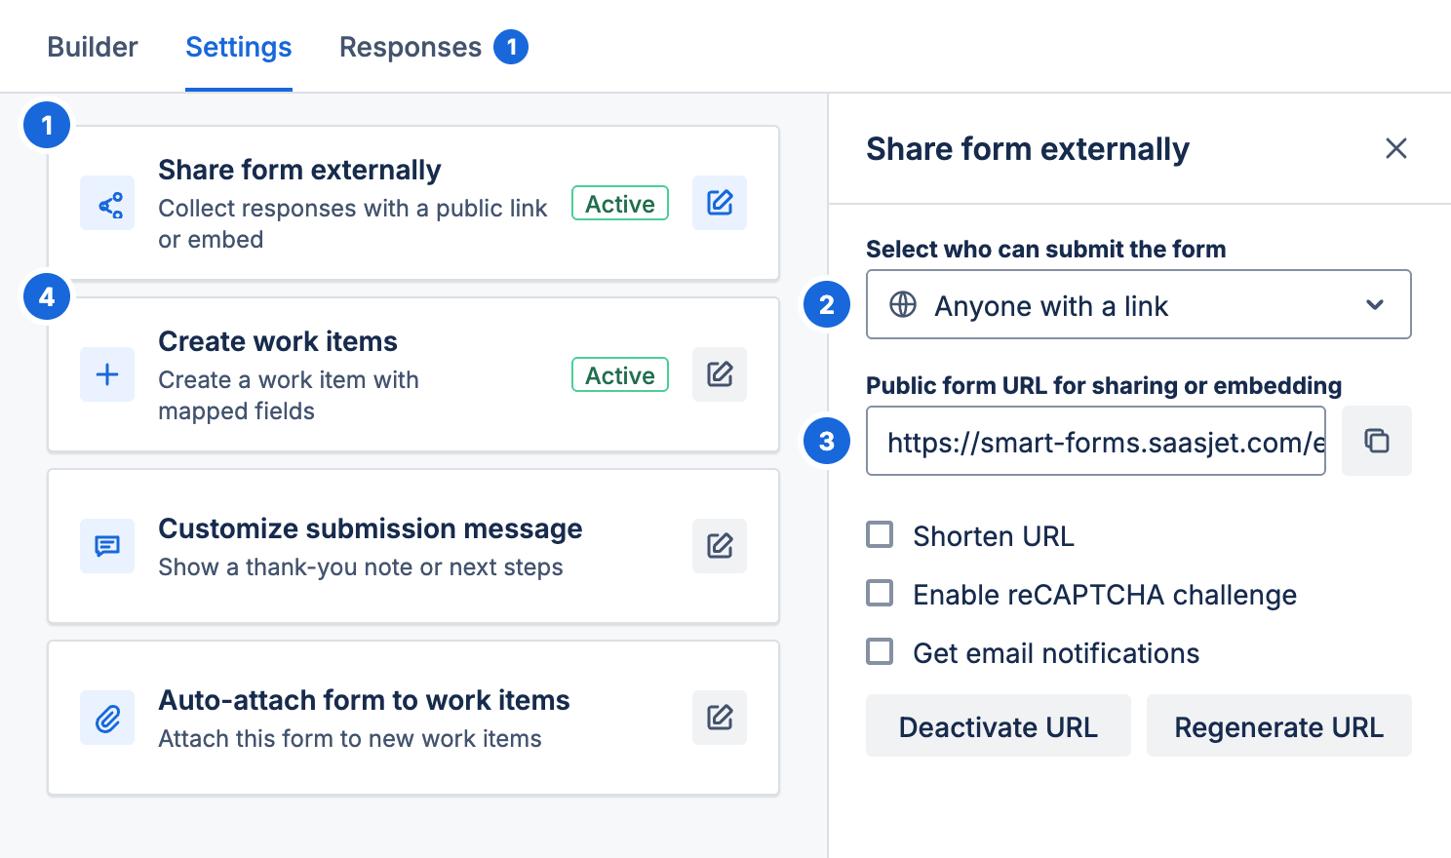Screen dimensions: 1451x858
Task: Click the Auto-attach form to work items title
Action: (364, 700)
